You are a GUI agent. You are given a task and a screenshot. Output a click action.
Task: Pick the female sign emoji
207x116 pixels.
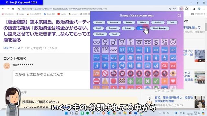tap(105, 42)
